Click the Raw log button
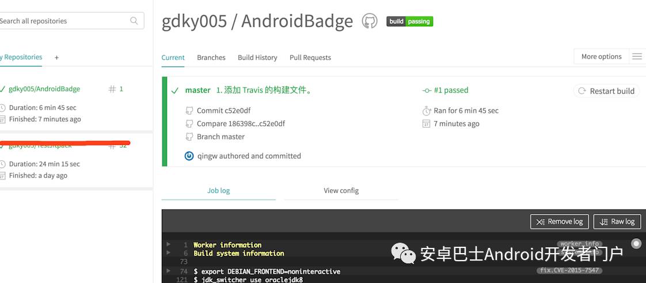Viewport: 646px width, 283px height. point(617,221)
